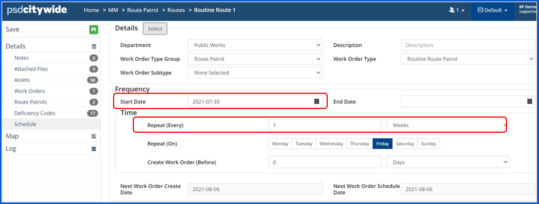Click the Start Date field
This screenshot has width=539, height=204.
255,101
